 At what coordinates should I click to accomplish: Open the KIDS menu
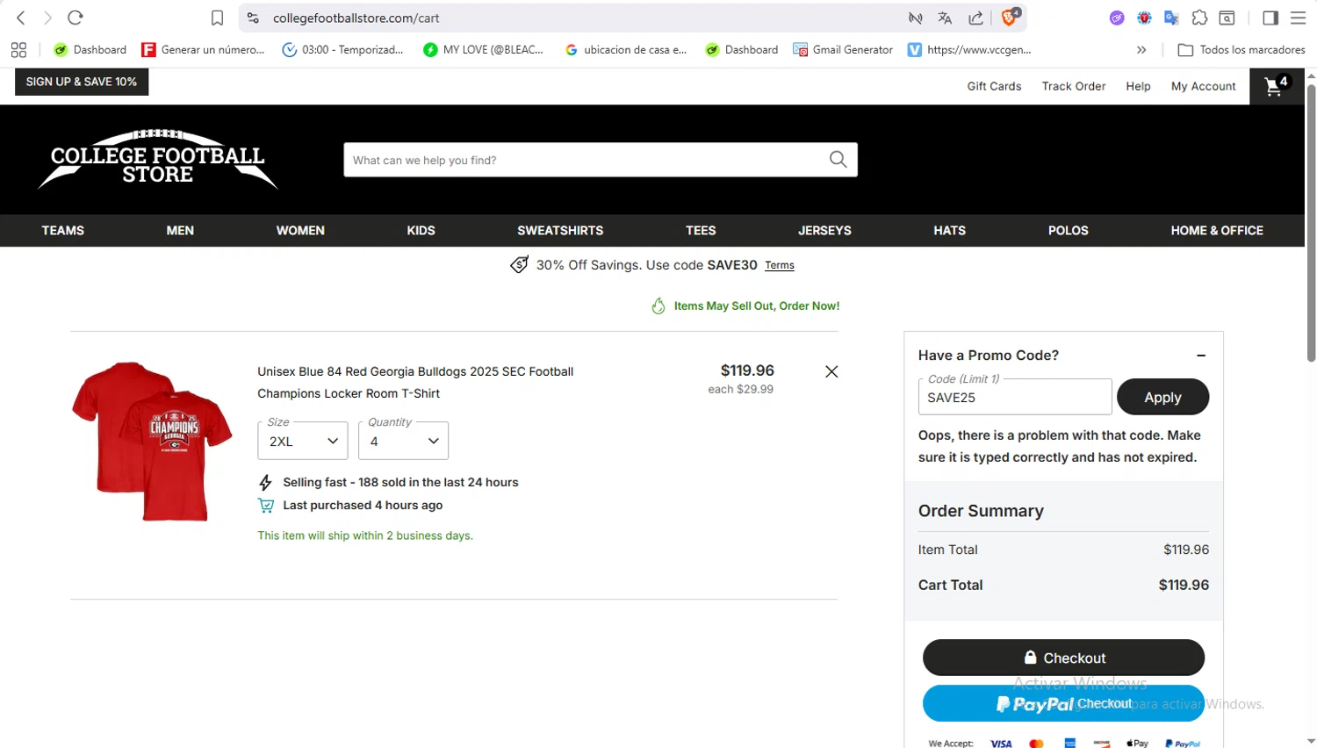pos(421,230)
